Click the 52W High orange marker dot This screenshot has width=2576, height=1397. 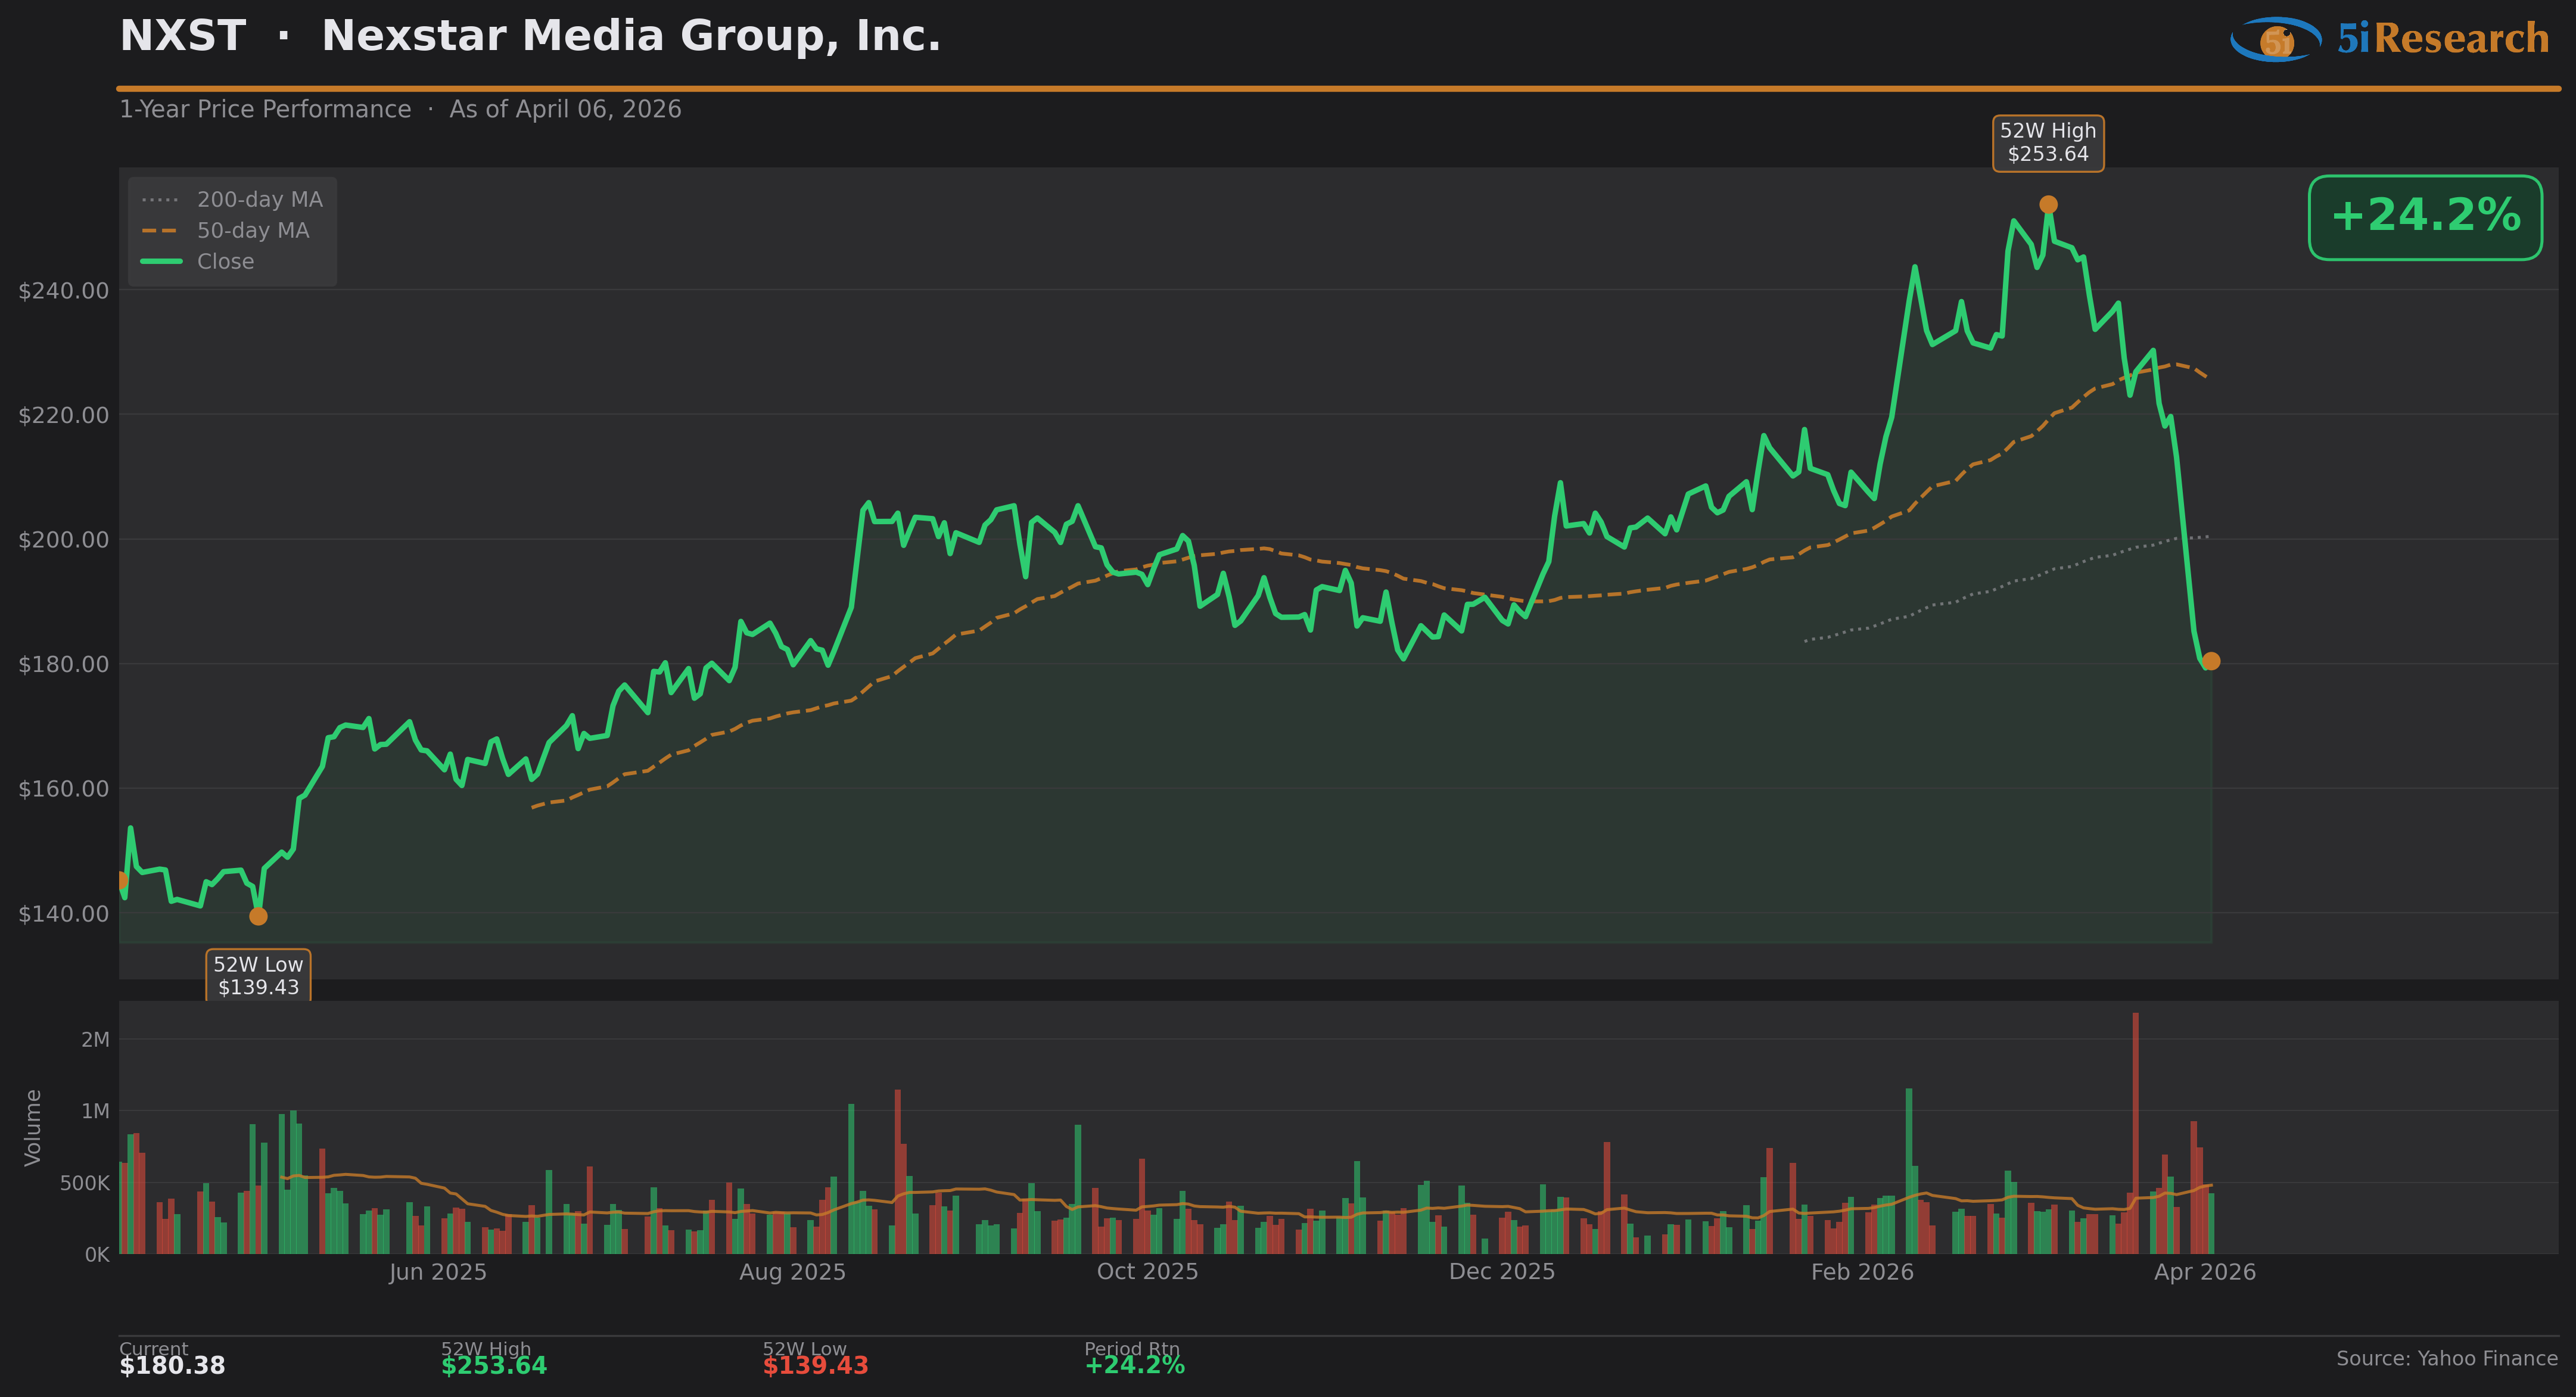(2048, 204)
